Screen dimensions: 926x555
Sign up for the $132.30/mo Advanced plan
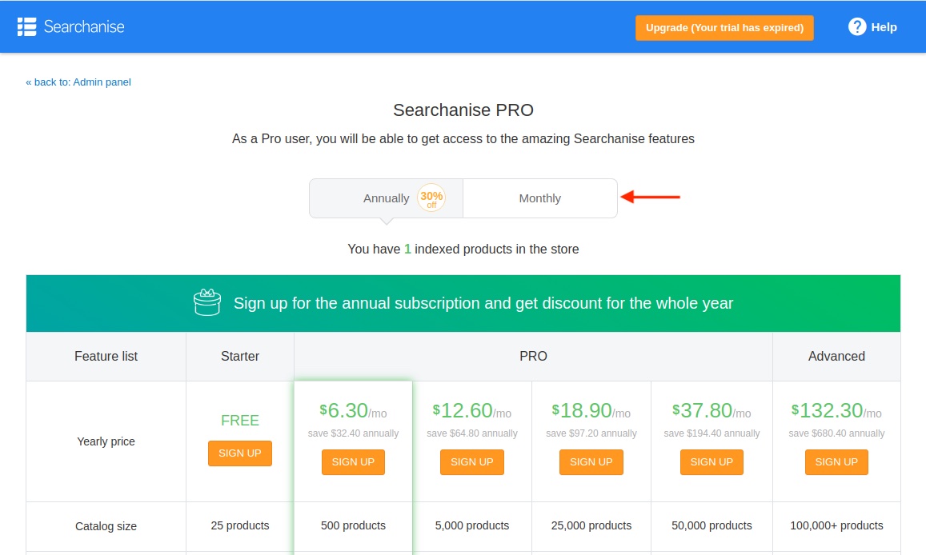[836, 461]
